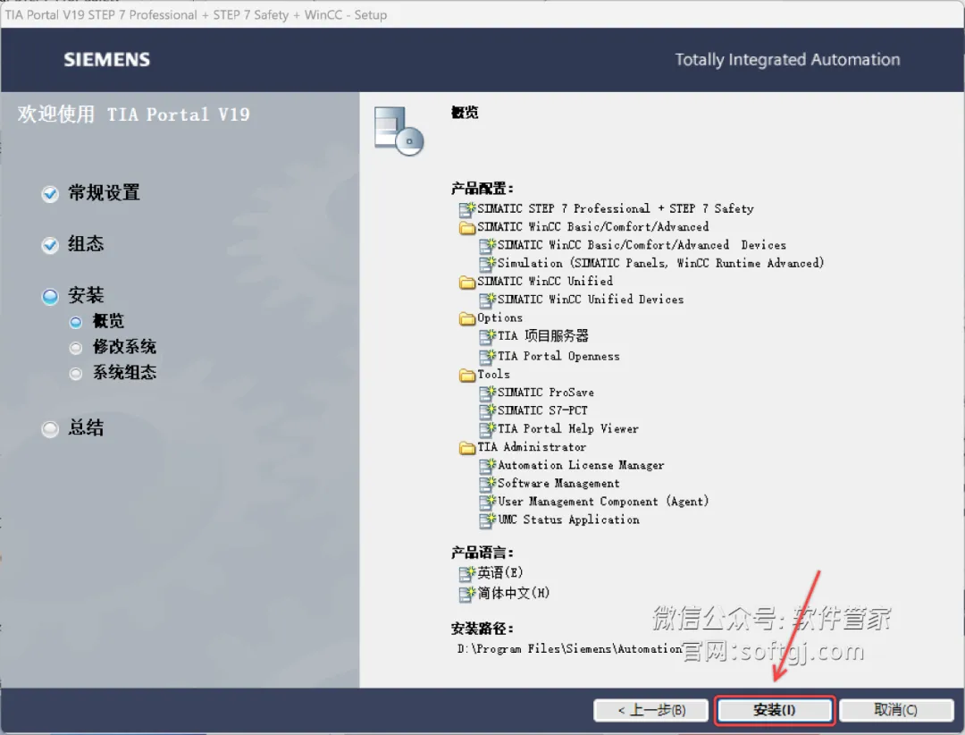Select the TIA Portal Openness row text

coord(558,356)
